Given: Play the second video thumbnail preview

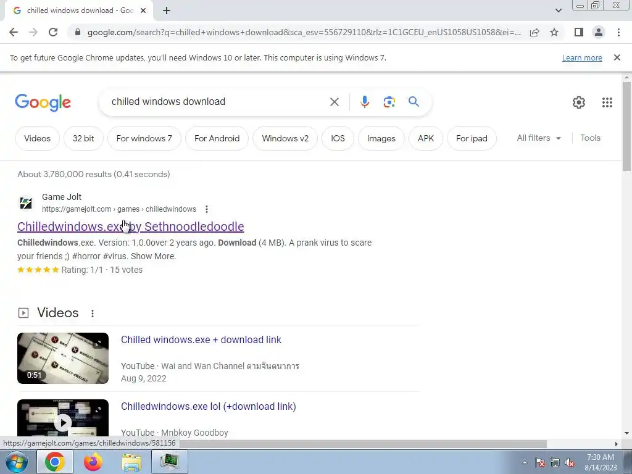Looking at the screenshot, I should coord(63,418).
